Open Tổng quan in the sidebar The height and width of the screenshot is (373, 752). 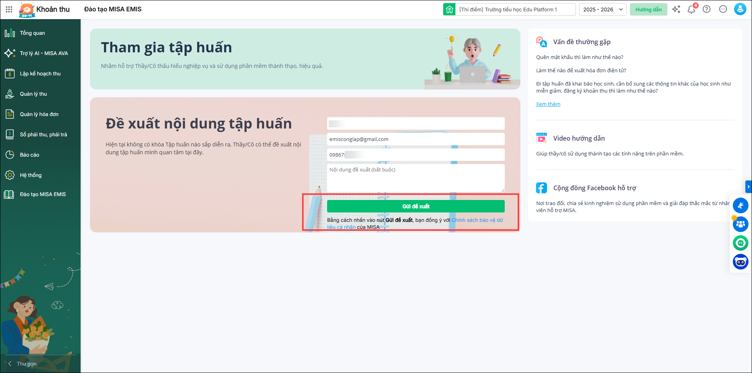pyautogui.click(x=32, y=33)
